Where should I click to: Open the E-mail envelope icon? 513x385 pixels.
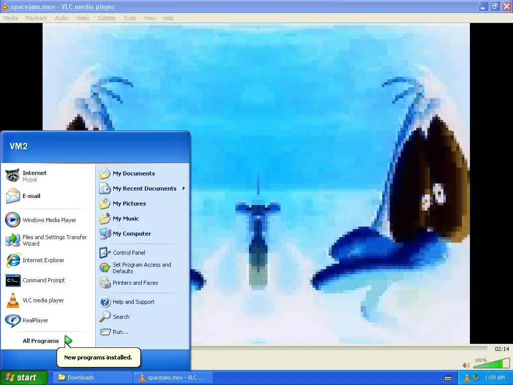(13, 196)
